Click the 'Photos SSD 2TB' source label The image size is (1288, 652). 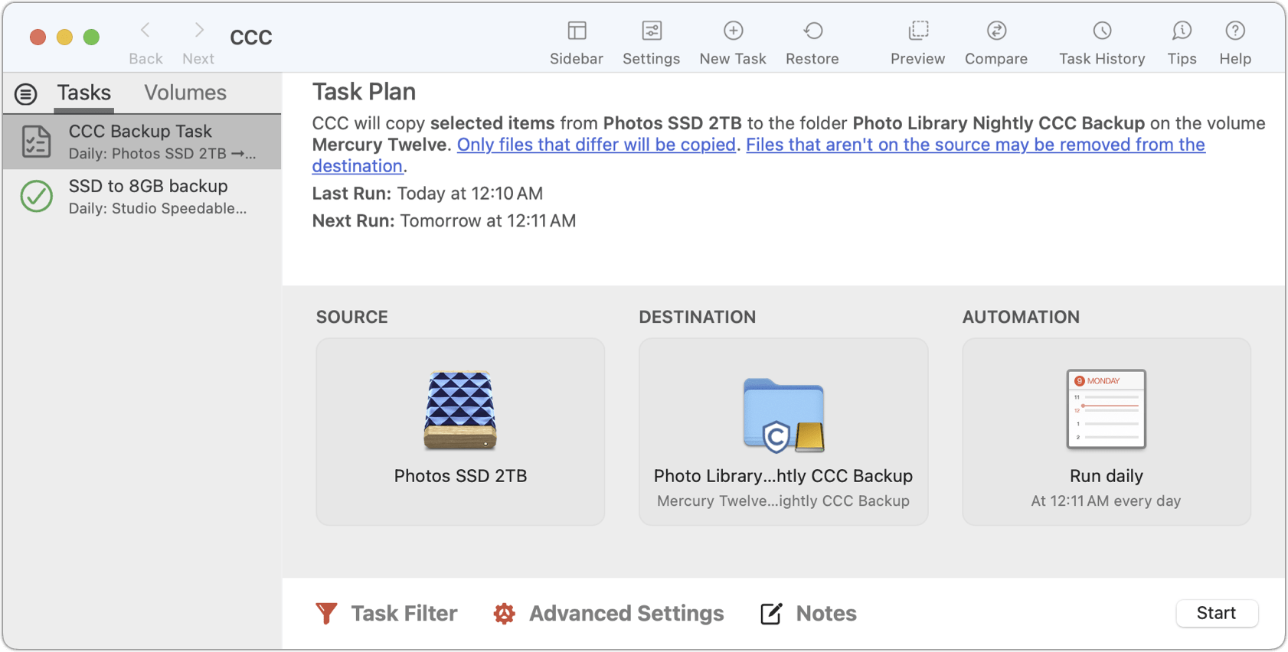[460, 476]
